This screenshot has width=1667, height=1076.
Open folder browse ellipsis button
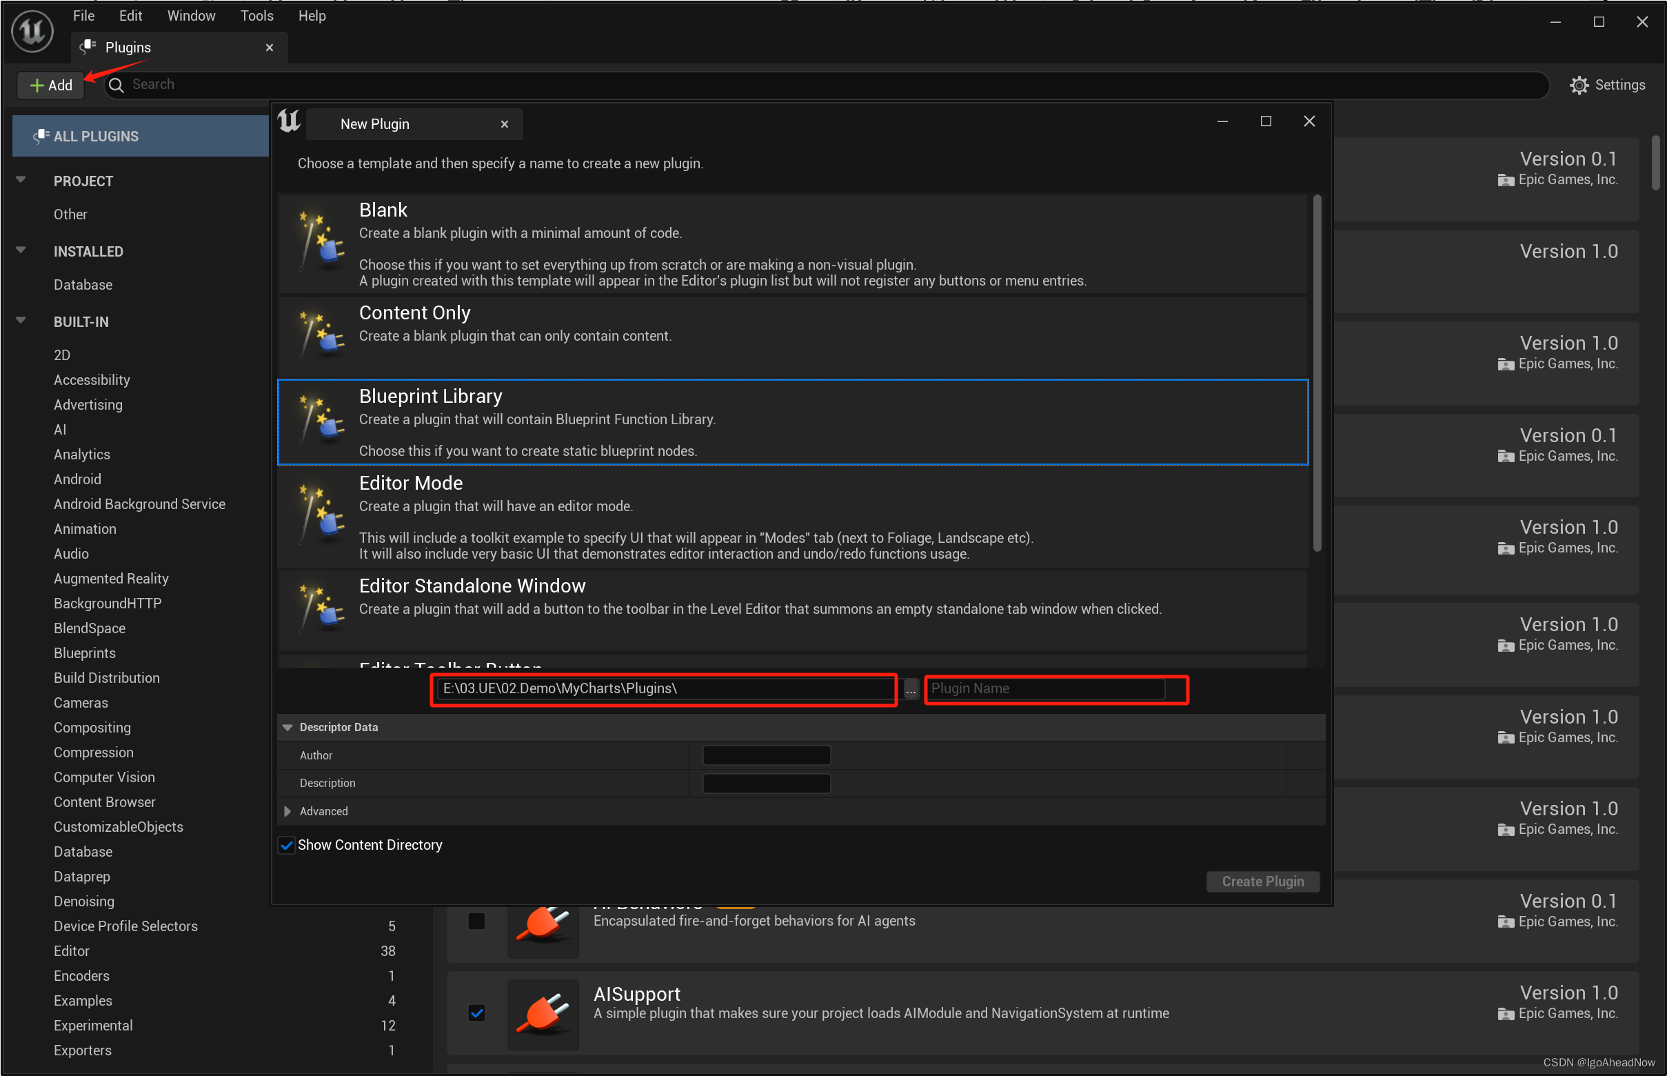(x=910, y=690)
